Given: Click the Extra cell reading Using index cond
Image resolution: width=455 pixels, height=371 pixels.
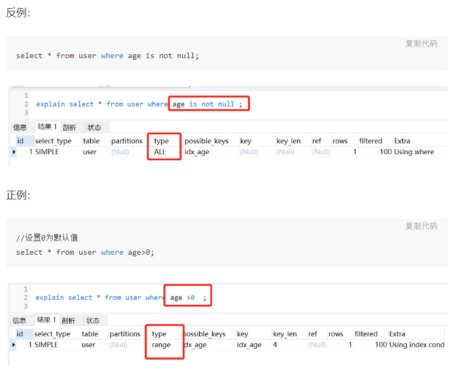Looking at the screenshot, I should click(x=416, y=345).
